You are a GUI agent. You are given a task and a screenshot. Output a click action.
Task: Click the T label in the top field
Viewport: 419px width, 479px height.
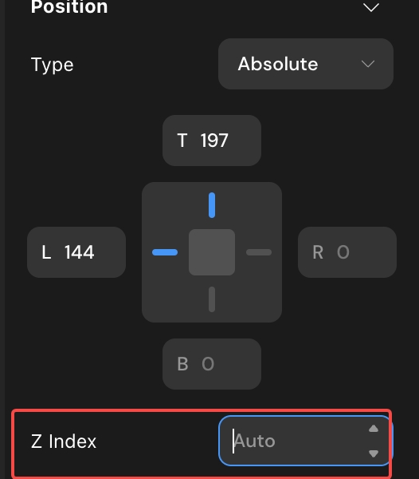click(182, 141)
